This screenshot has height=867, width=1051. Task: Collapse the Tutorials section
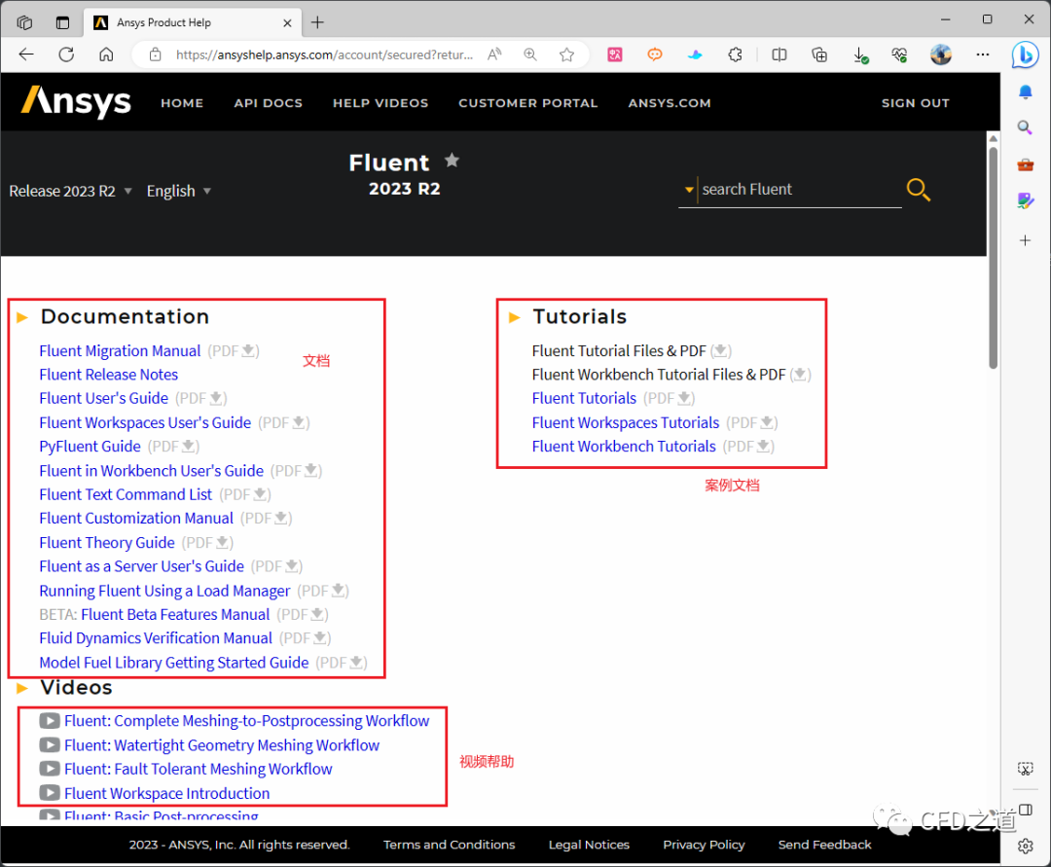[515, 317]
